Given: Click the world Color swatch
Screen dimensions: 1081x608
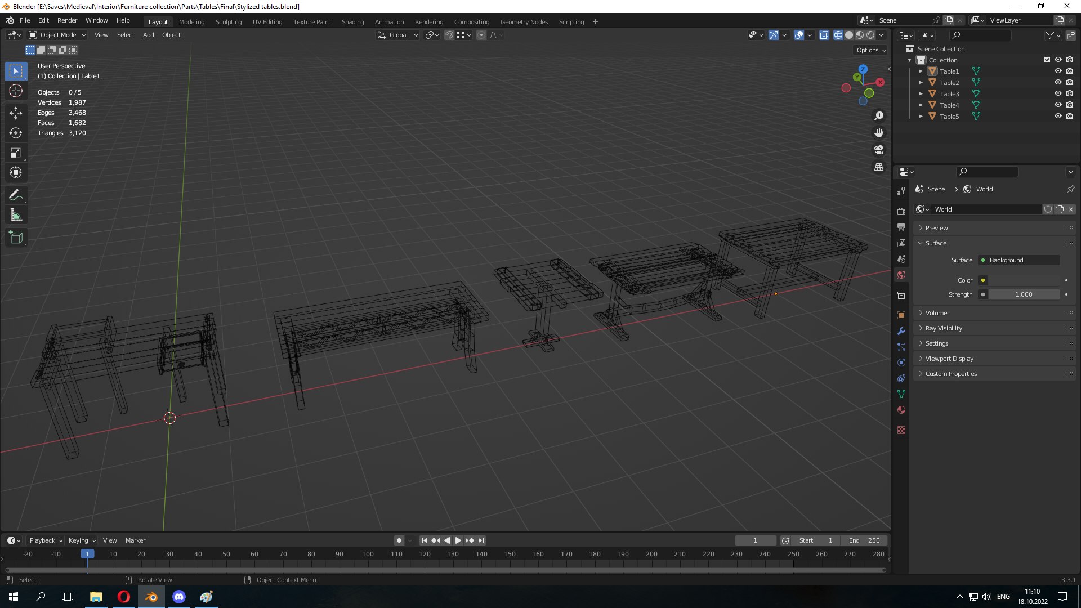Looking at the screenshot, I should pos(1024,280).
